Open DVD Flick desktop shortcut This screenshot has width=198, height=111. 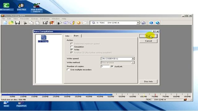[x=21, y=7]
